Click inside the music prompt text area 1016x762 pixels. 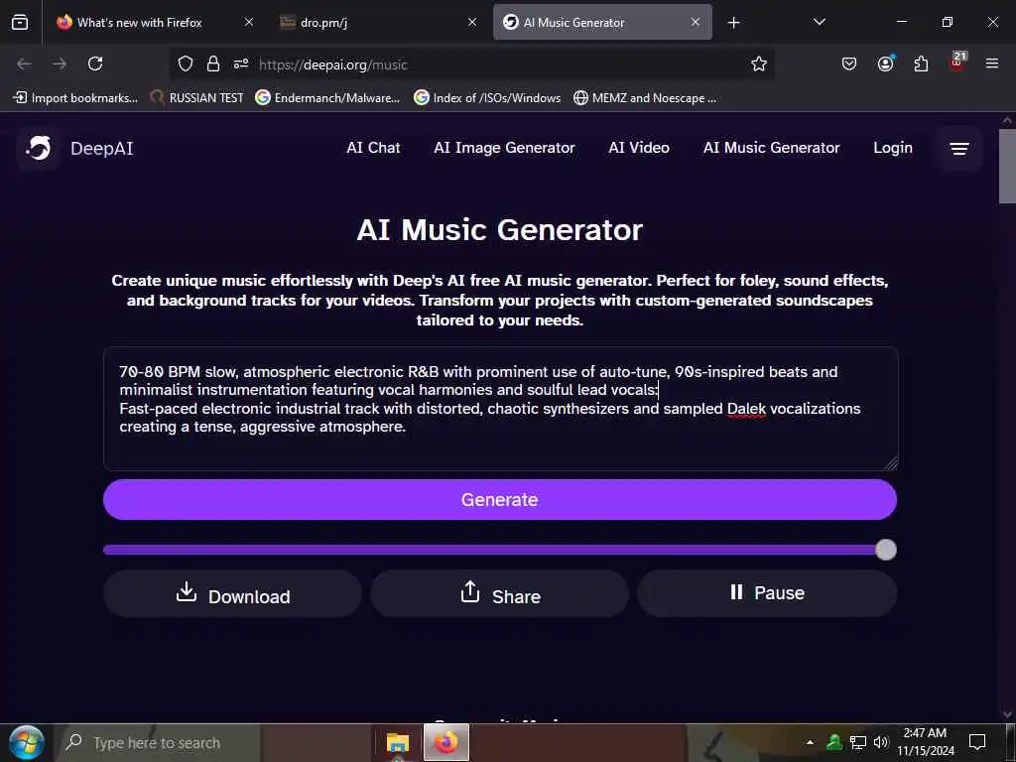[500, 409]
